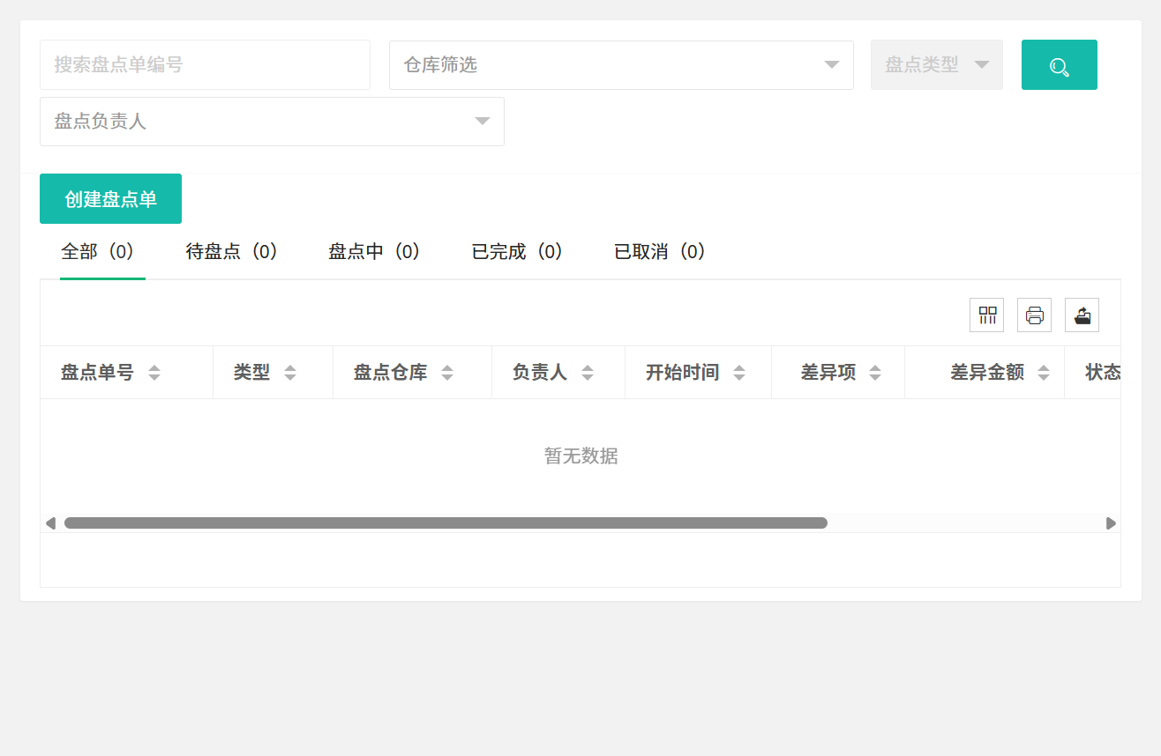Sort by 开始时间 column
The width and height of the screenshot is (1161, 756).
pos(739,373)
